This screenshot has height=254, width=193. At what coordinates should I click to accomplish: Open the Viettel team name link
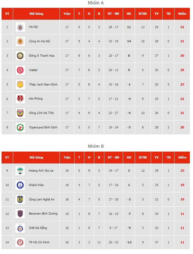tap(33, 70)
